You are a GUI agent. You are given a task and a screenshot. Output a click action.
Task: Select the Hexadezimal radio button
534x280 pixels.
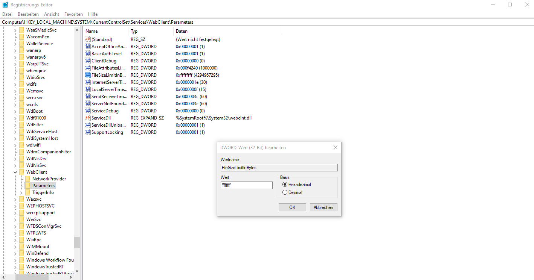pos(285,185)
